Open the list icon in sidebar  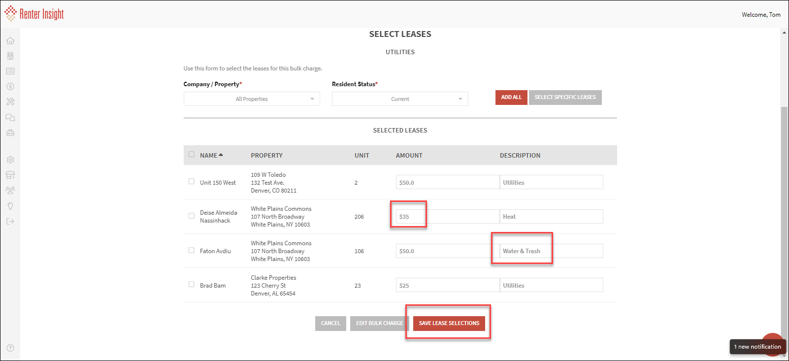[10, 71]
